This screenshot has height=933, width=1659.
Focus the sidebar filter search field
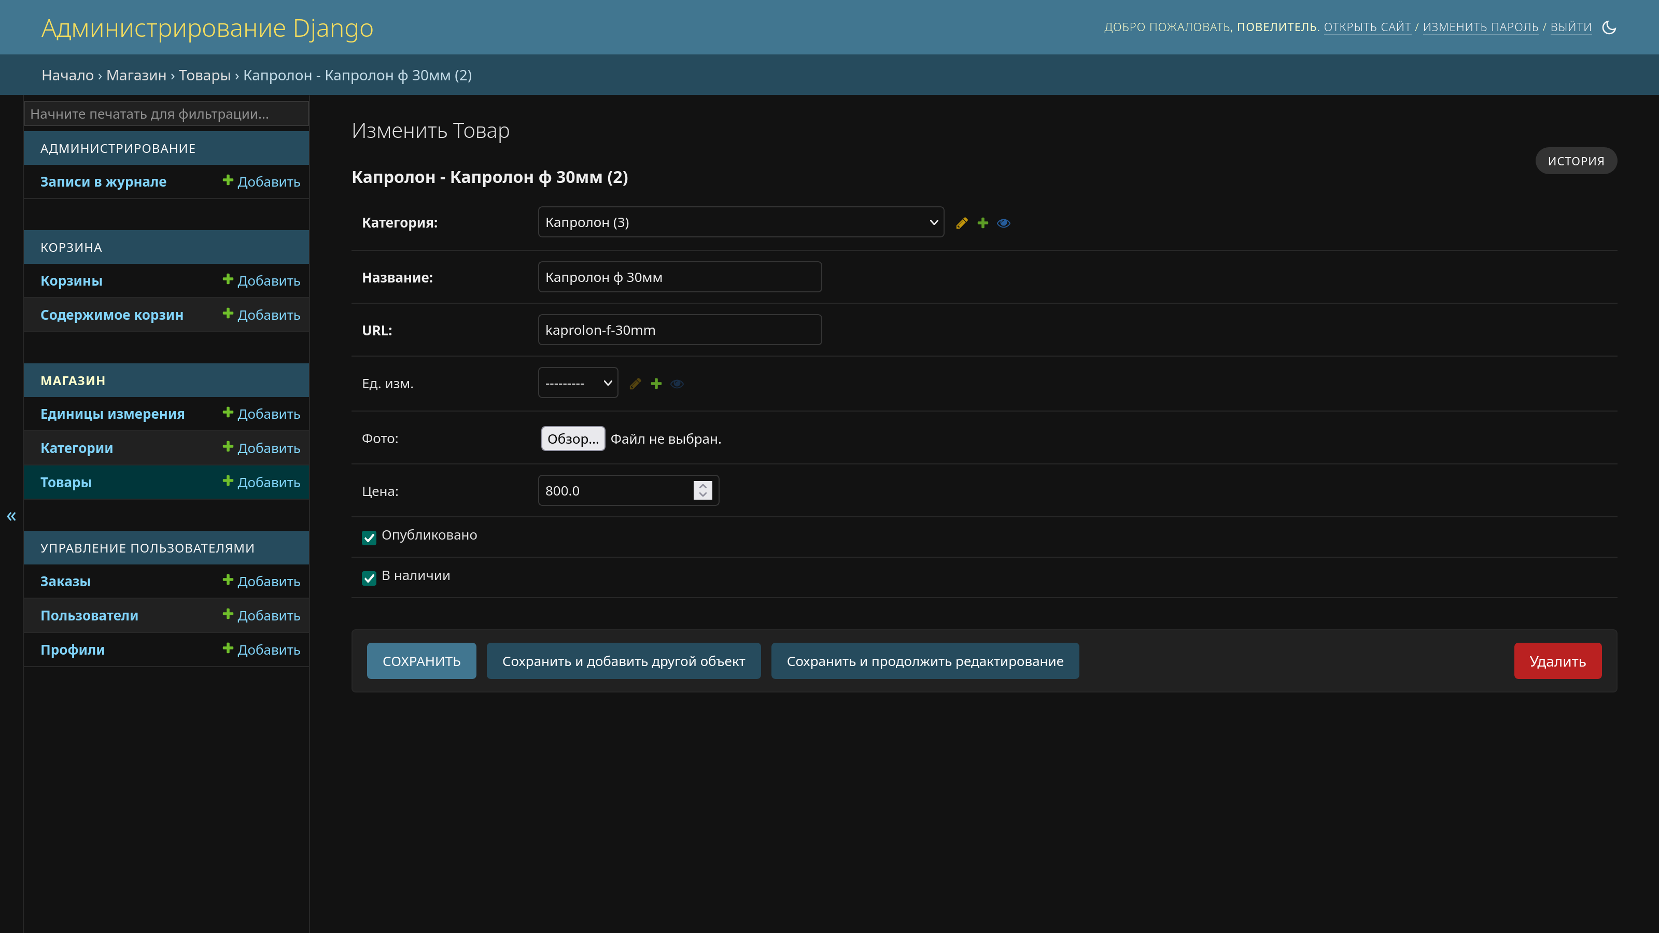[x=166, y=114]
